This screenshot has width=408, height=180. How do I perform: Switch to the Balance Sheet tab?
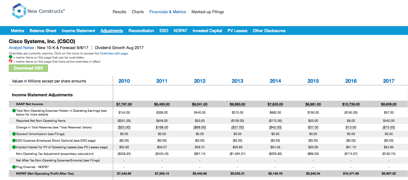pos(43,31)
